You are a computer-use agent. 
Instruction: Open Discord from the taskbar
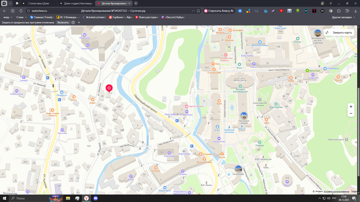[x=96, y=198]
